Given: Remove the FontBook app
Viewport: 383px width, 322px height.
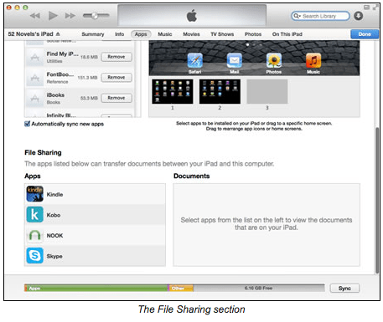Looking at the screenshot, I should tap(116, 77).
